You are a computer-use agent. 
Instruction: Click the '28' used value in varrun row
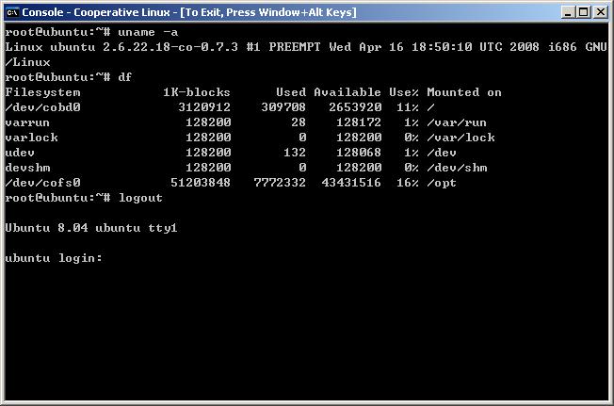[299, 122]
